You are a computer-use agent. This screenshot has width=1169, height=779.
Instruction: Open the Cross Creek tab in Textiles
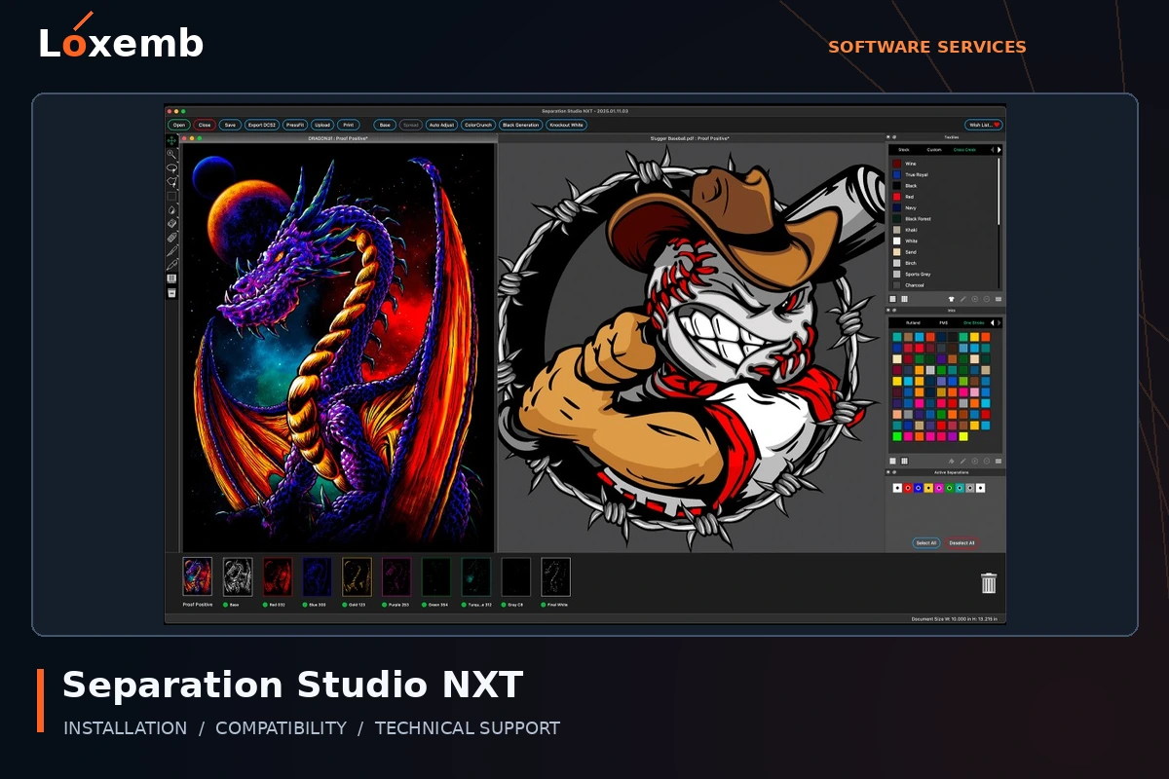coord(964,150)
